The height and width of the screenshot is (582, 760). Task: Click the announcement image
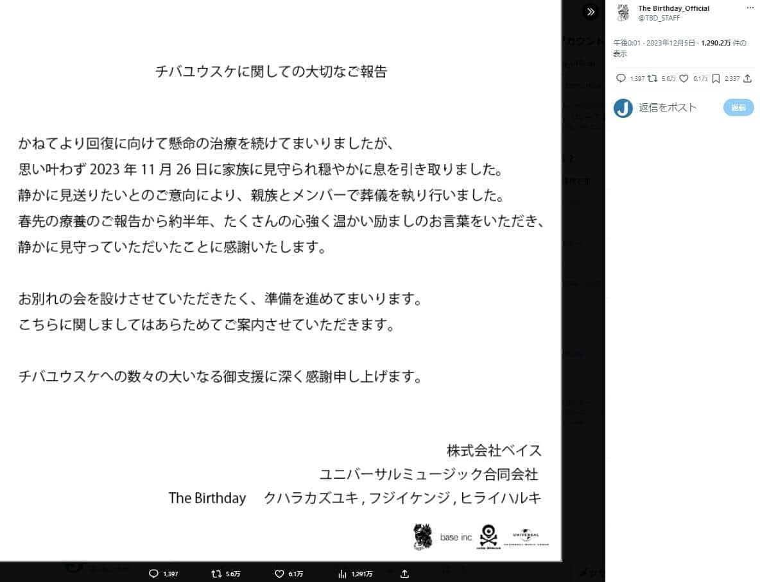point(281,282)
